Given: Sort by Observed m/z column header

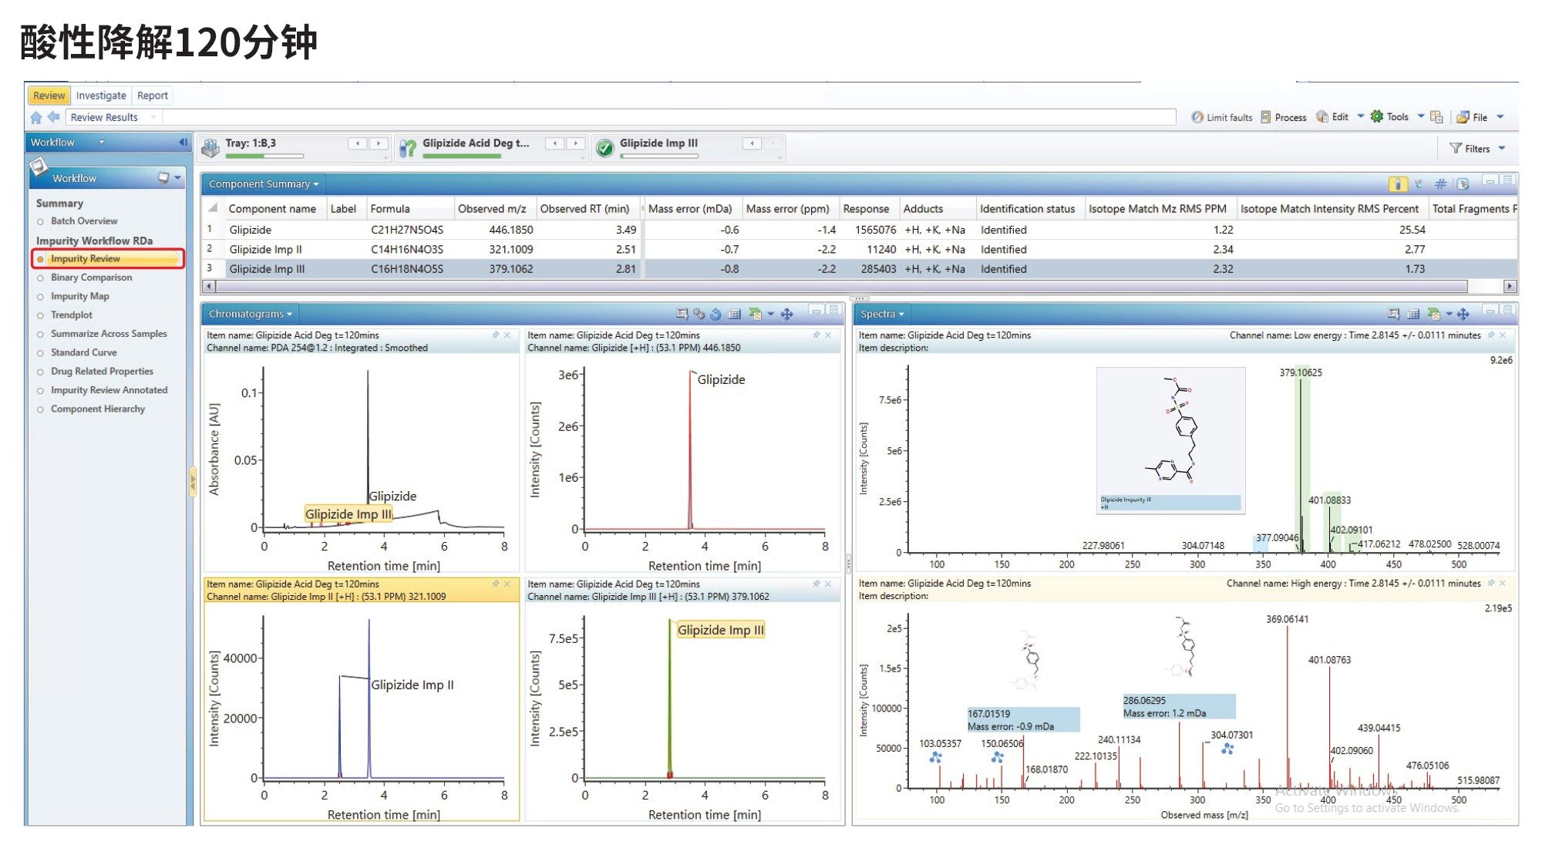Looking at the screenshot, I should 492,209.
